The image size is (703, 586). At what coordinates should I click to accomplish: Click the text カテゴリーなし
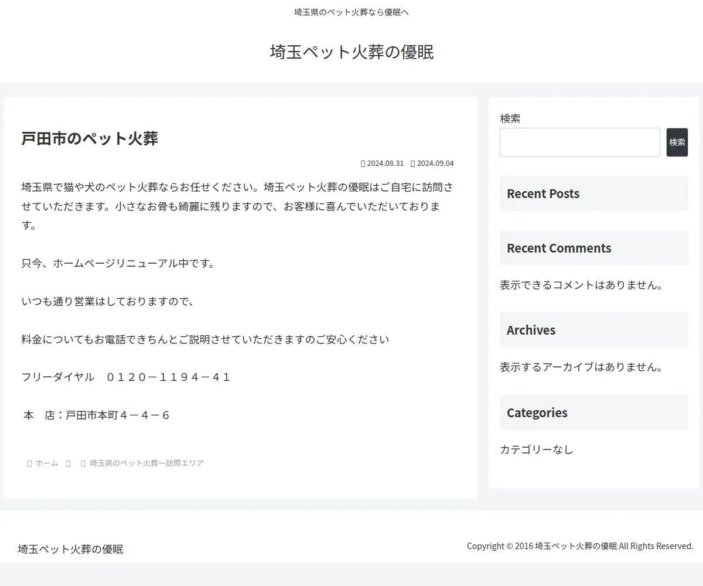pyautogui.click(x=537, y=449)
